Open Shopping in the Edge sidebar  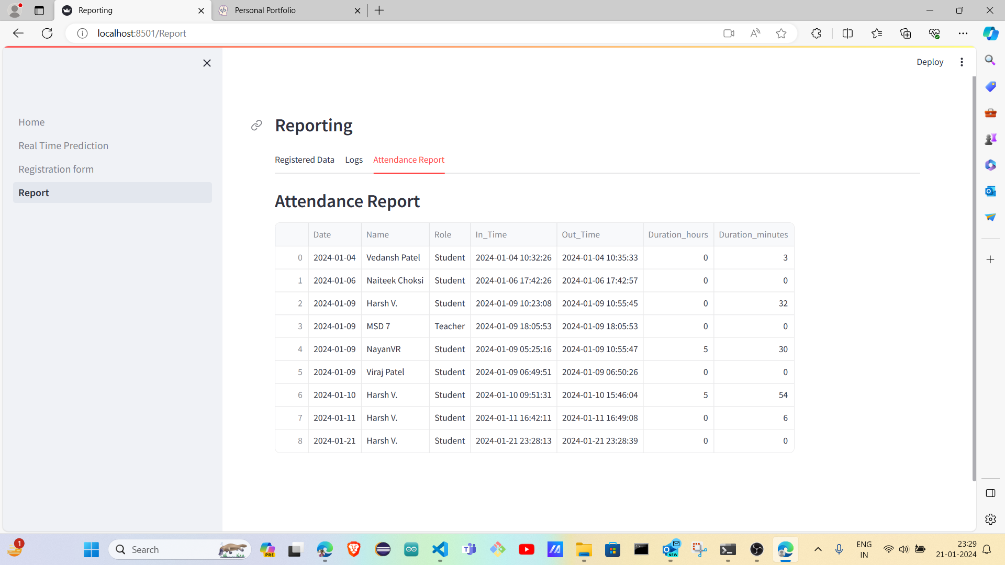[x=990, y=86]
